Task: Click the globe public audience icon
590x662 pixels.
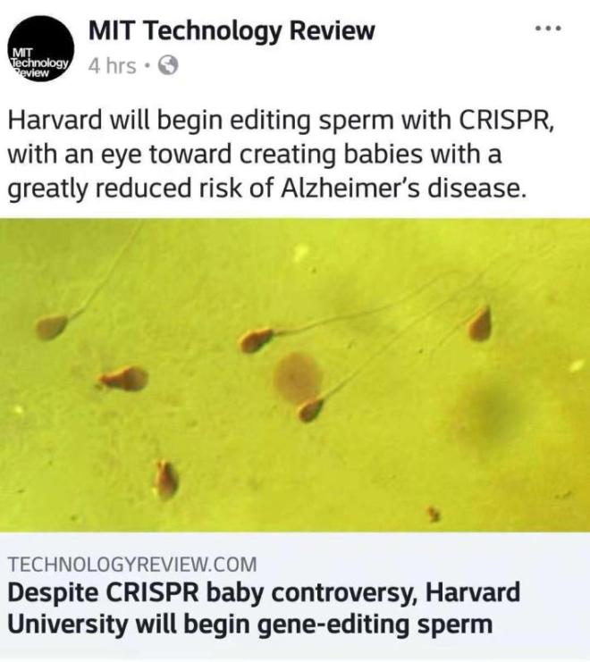Action: (167, 66)
